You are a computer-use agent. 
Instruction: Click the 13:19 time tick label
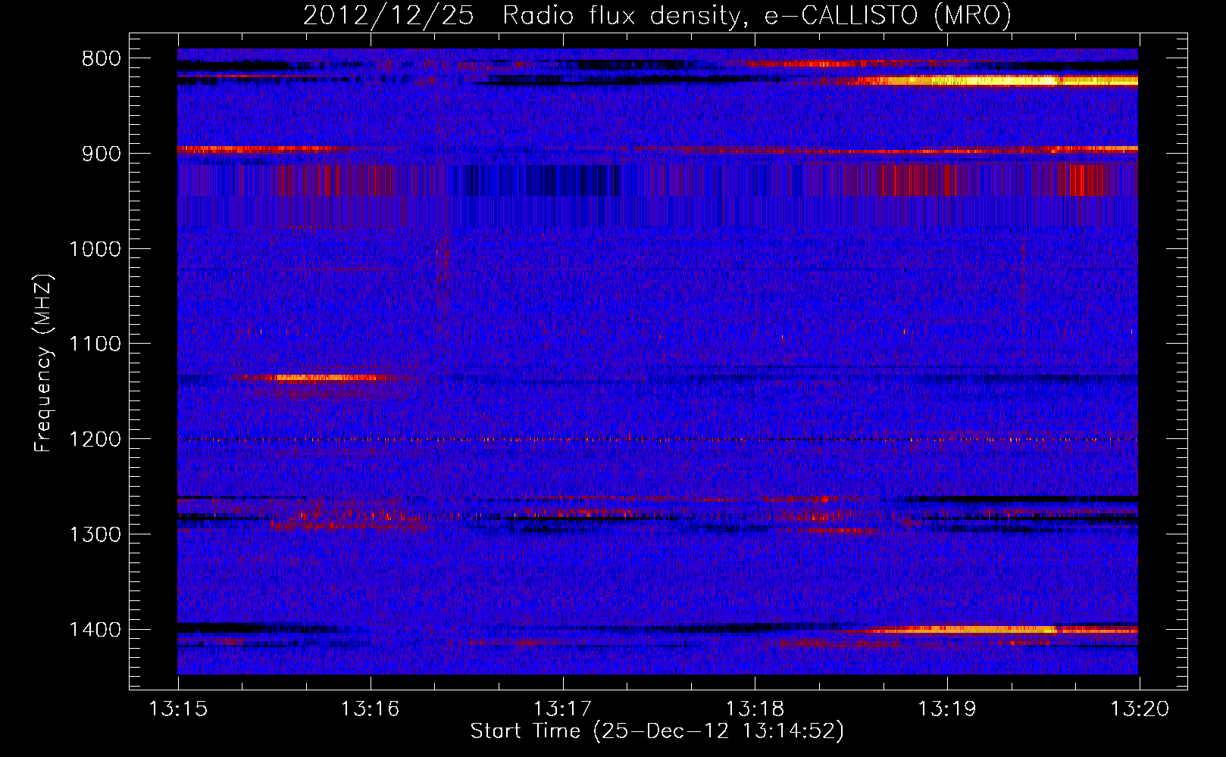(x=947, y=709)
